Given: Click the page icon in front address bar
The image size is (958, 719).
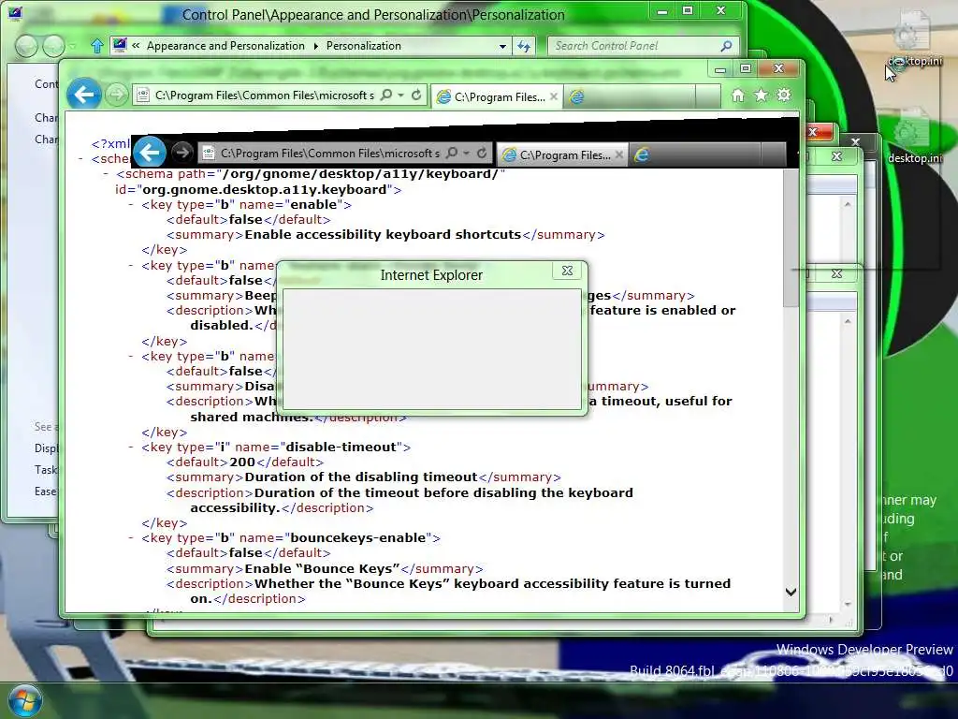Looking at the screenshot, I should tap(143, 95).
